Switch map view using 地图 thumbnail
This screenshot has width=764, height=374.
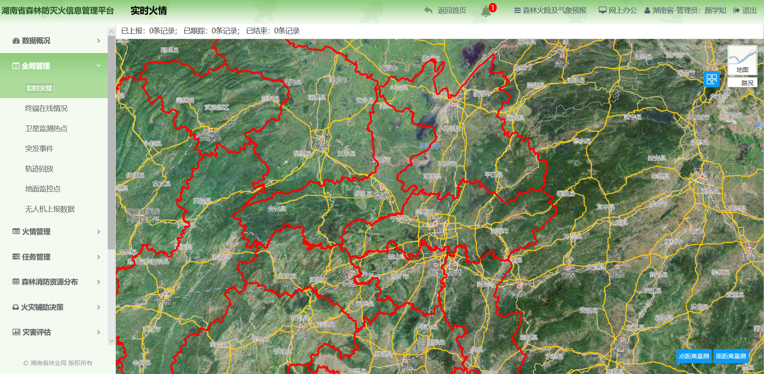742,60
